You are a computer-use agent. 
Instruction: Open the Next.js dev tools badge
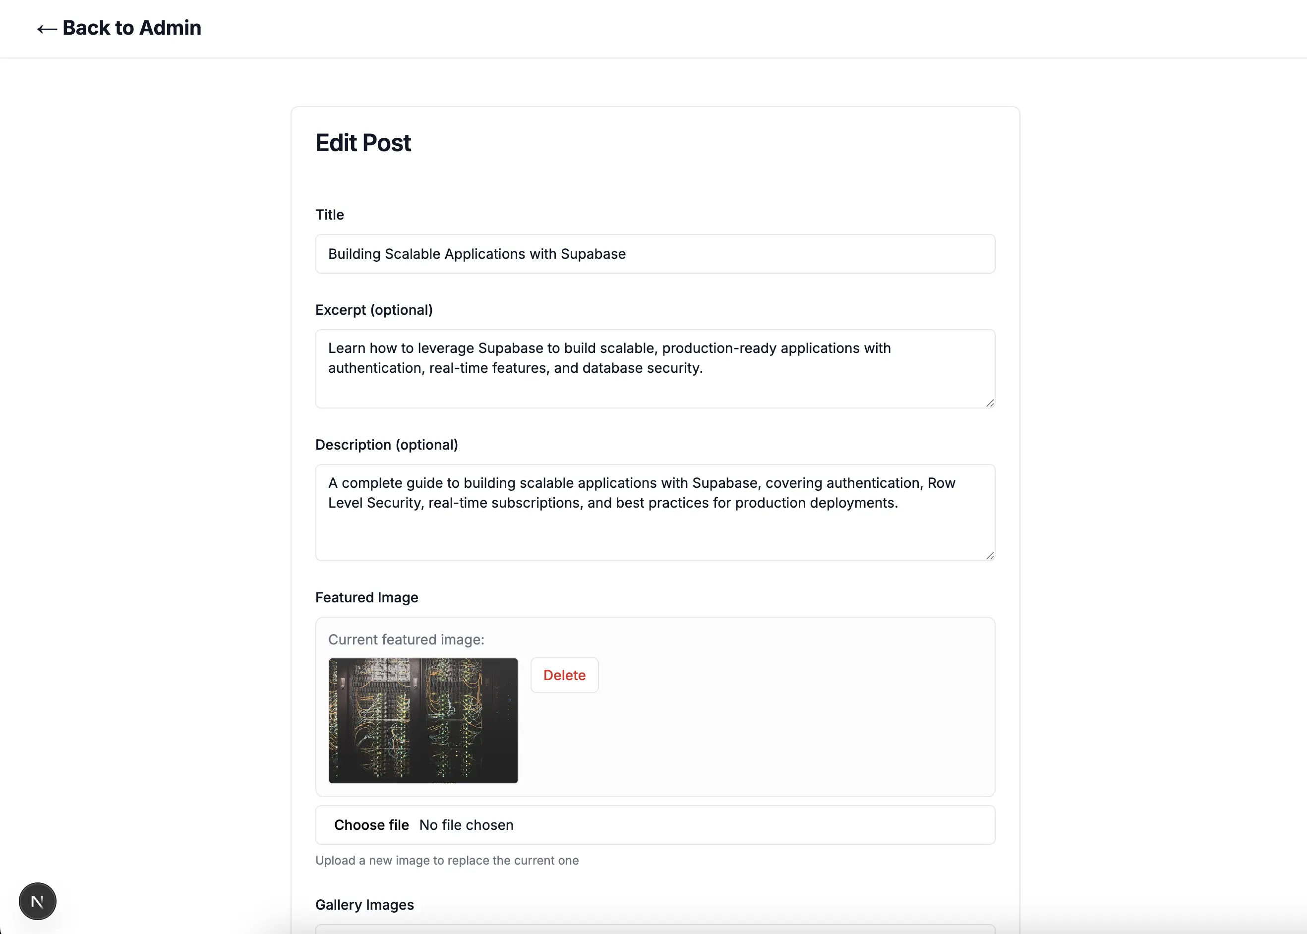tap(37, 901)
